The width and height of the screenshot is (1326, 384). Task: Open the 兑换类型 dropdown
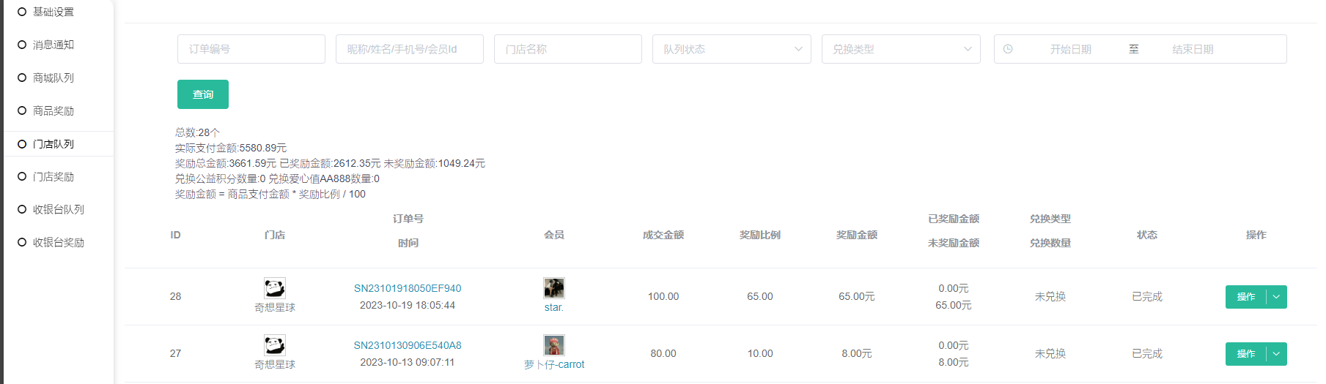click(901, 49)
